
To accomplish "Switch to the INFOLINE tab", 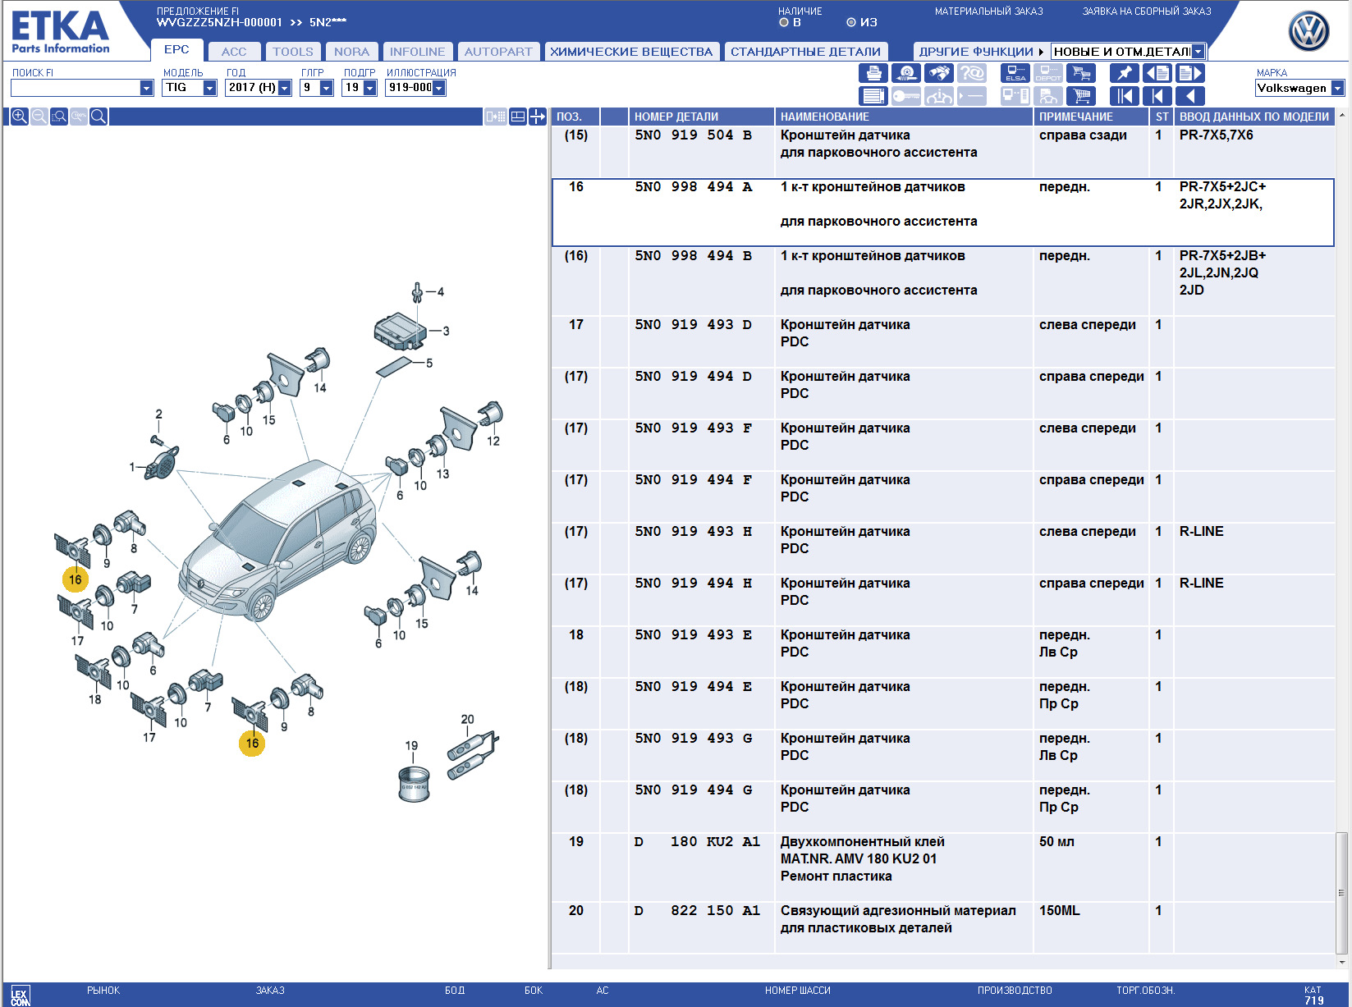I will pyautogui.click(x=417, y=52).
